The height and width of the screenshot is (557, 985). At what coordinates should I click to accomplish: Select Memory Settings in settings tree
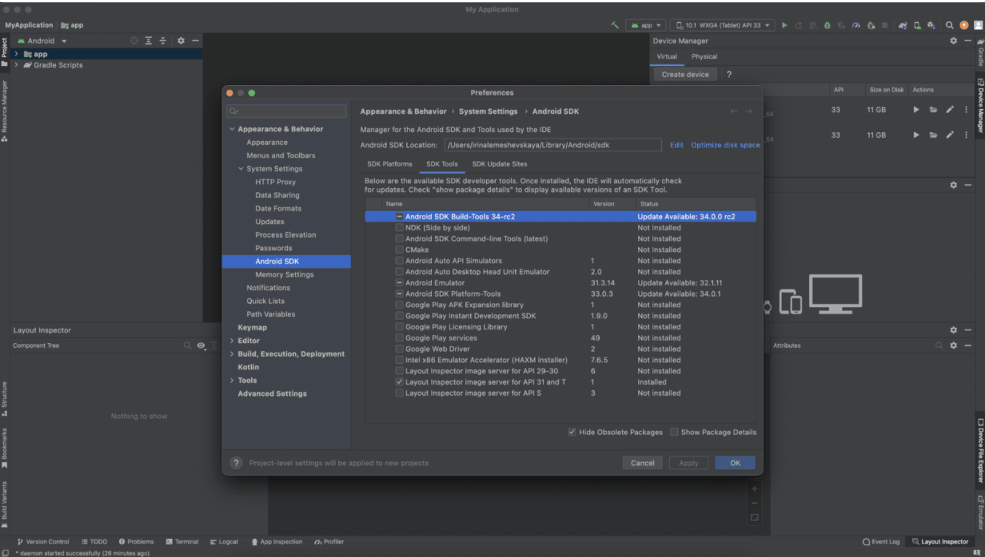284,274
